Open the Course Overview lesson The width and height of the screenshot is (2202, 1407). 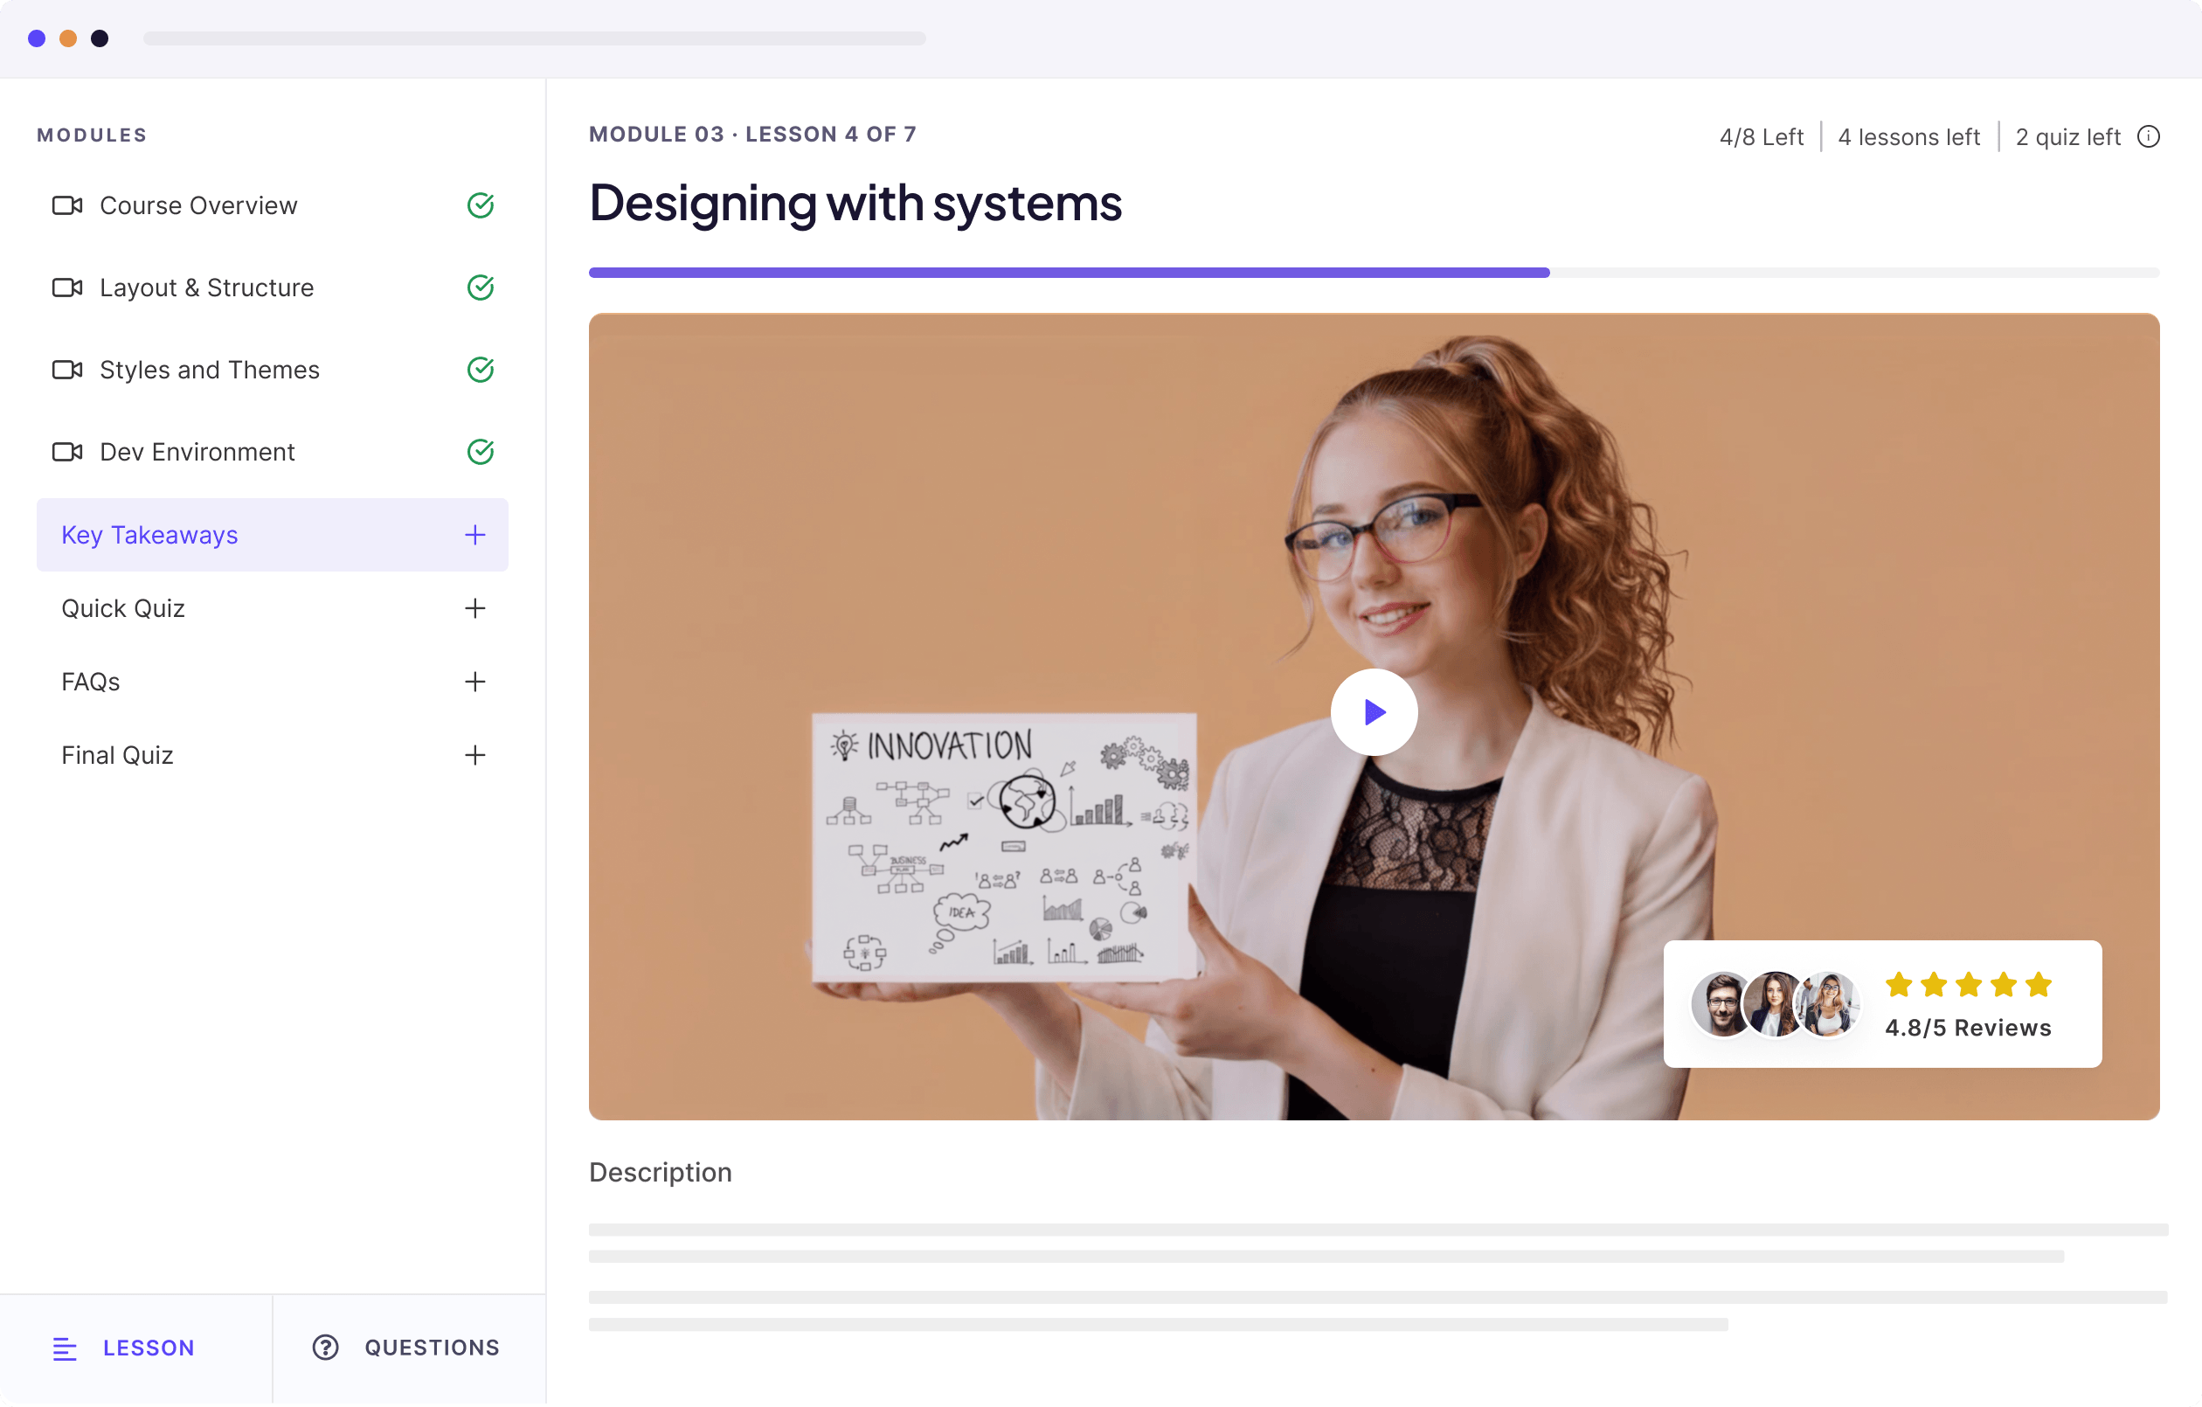tap(273, 206)
